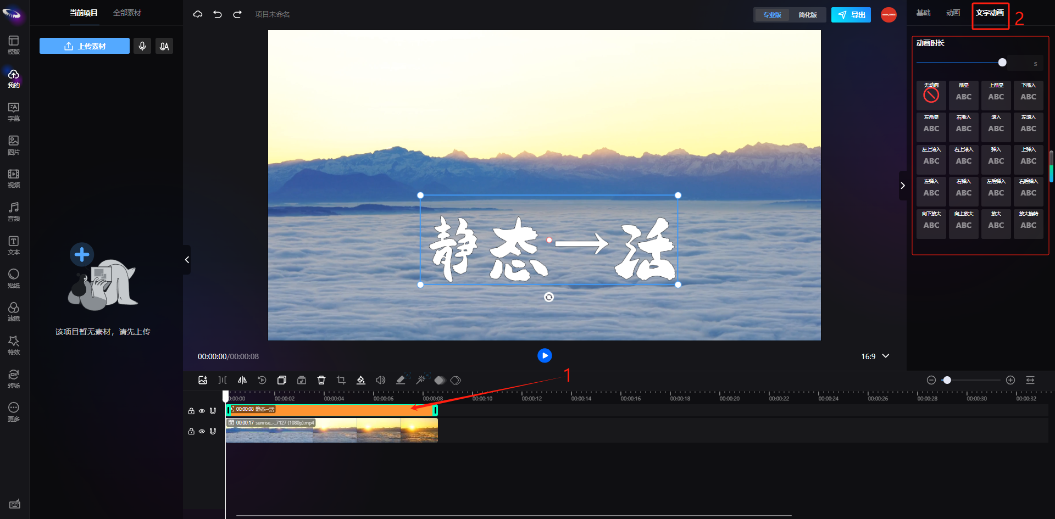Open the 文字动画 text animation tab
The width and height of the screenshot is (1055, 519).
tap(990, 13)
